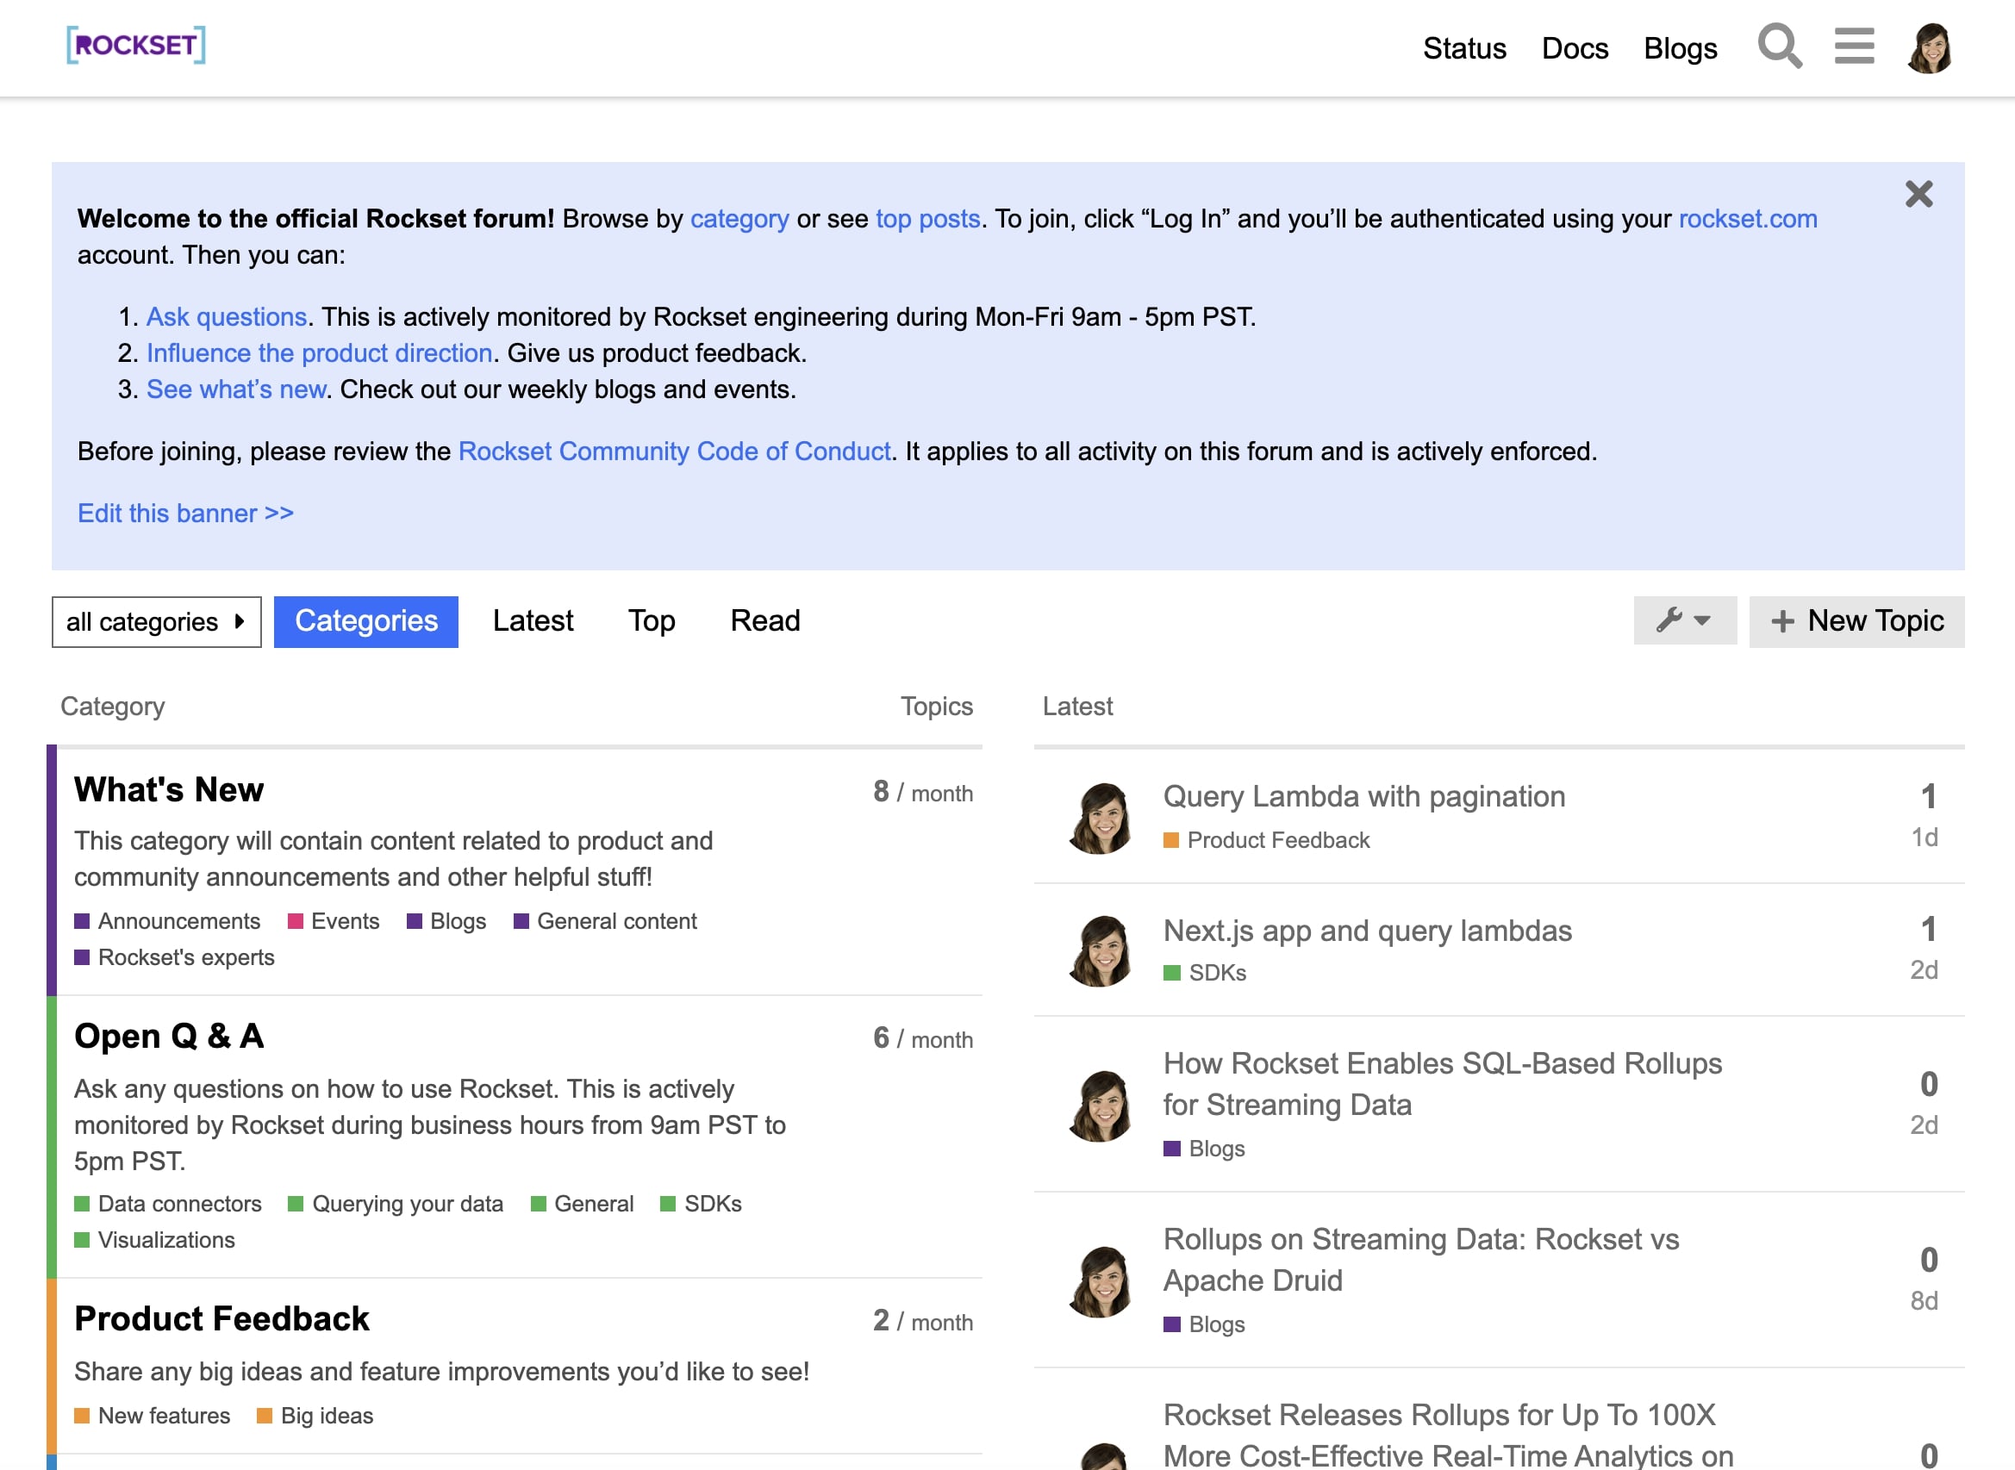Click the Events subcategory pink swatch
The image size is (2015, 1470).
point(296,921)
